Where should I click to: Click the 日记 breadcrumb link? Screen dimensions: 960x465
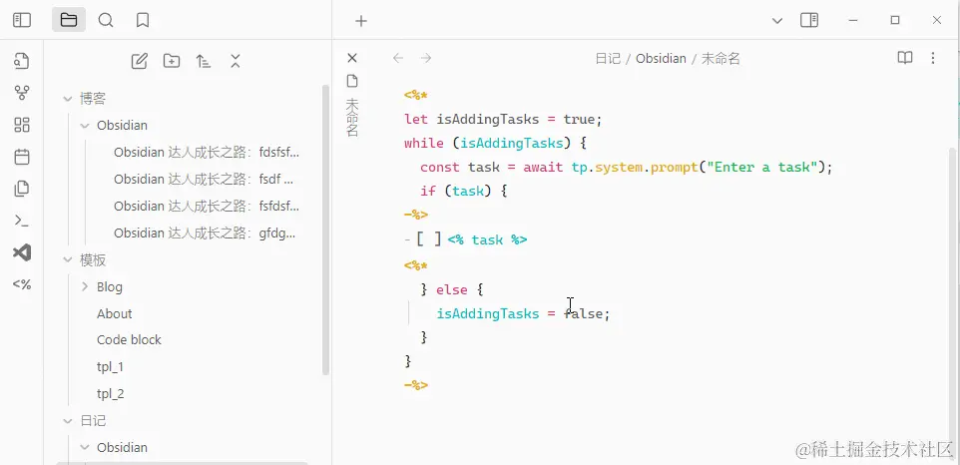tap(608, 59)
